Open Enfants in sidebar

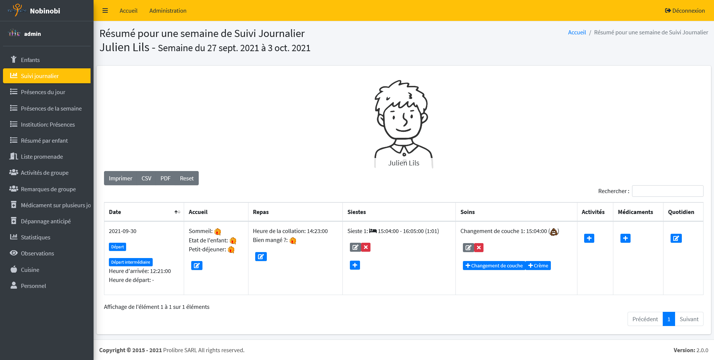coord(47,60)
